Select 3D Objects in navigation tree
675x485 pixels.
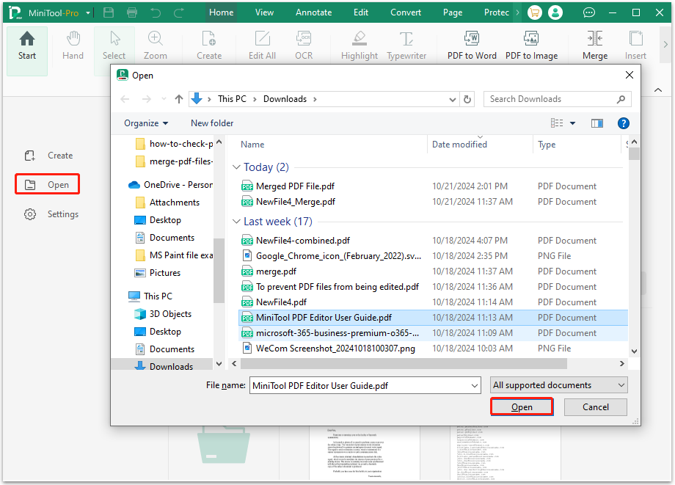click(x=163, y=314)
